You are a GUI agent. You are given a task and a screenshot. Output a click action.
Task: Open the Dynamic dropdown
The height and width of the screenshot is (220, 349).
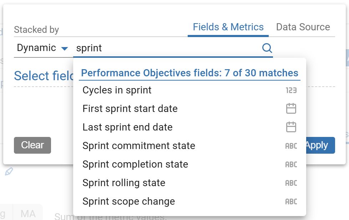click(x=42, y=48)
